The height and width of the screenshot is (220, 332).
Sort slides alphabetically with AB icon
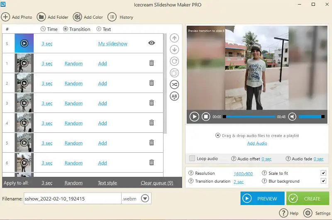pyautogui.click(x=175, y=96)
